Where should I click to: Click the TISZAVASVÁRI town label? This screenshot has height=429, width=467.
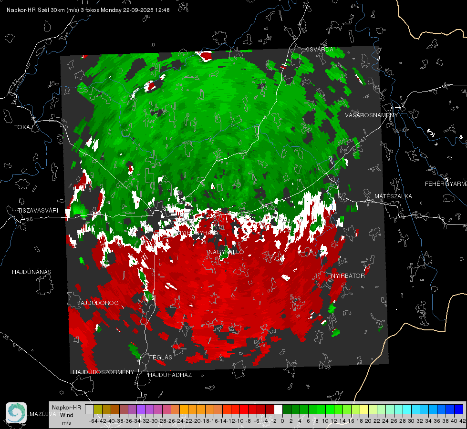tap(38, 211)
